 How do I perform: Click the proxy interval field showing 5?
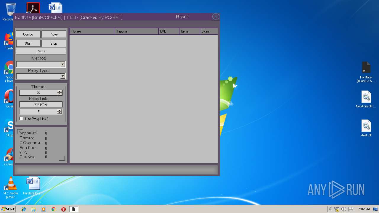[x=38, y=112]
